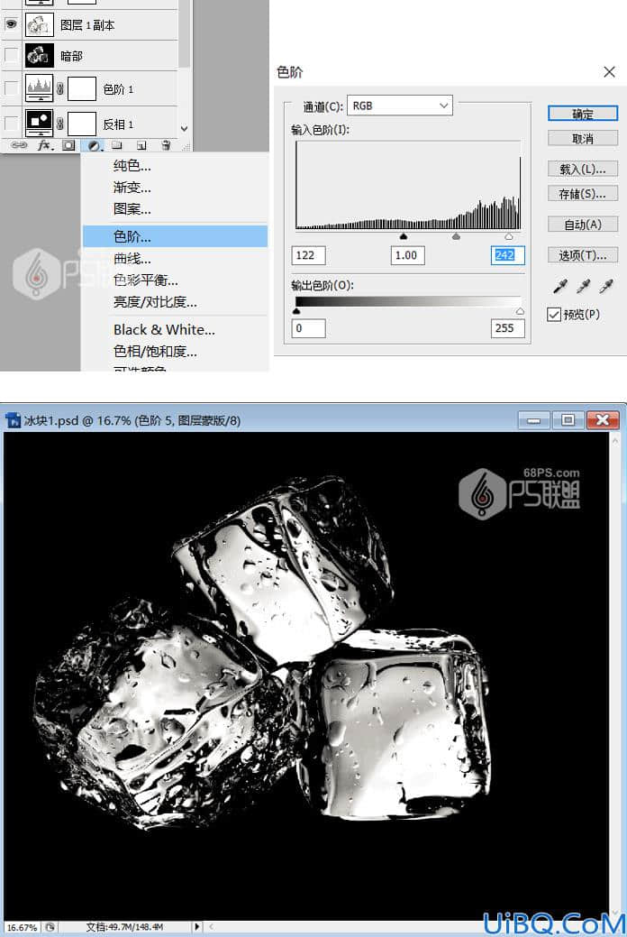Maximize the 冰块1.psd document window

(x=568, y=420)
